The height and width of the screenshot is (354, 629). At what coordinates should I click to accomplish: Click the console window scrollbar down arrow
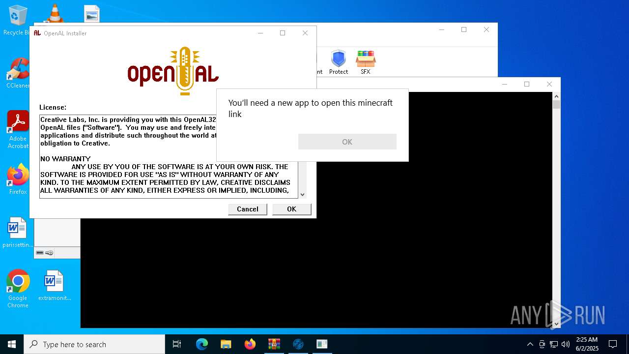tap(556, 324)
